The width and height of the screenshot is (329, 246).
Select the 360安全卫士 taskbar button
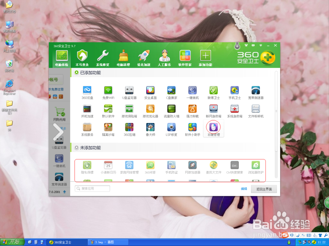click(x=67, y=242)
